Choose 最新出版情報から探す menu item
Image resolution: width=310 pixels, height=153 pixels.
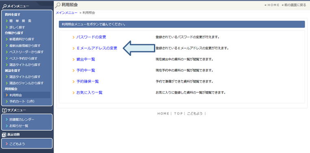coord(25,46)
